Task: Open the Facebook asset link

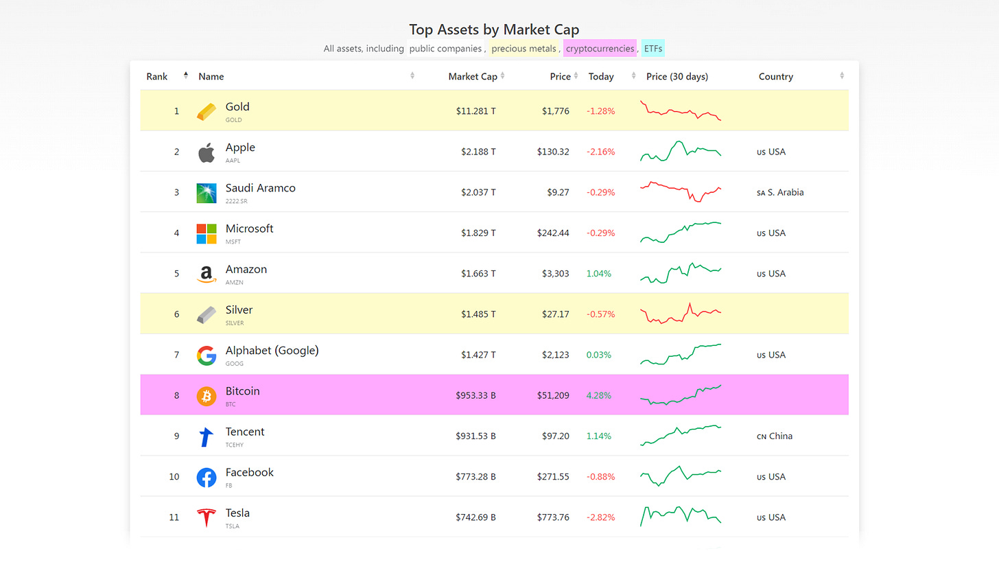Action: pyautogui.click(x=250, y=472)
